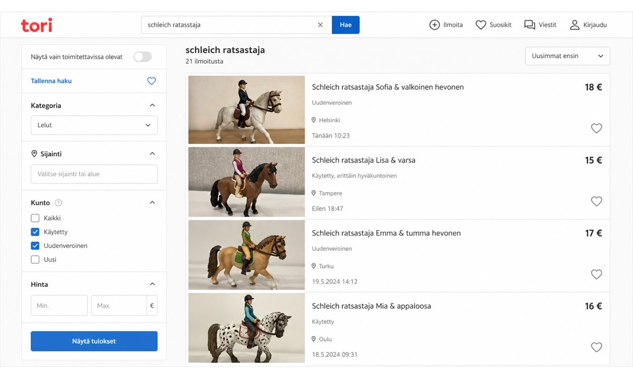The height and width of the screenshot is (379, 633).
Task: Click the Tallenna haku link
Action: (x=51, y=81)
